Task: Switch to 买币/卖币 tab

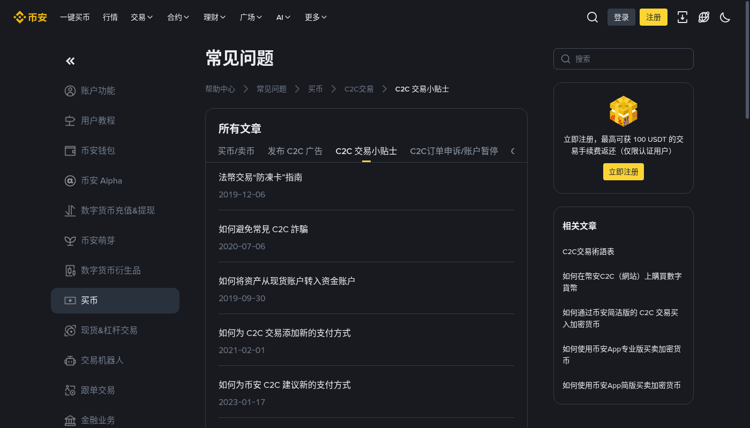Action: (236, 151)
